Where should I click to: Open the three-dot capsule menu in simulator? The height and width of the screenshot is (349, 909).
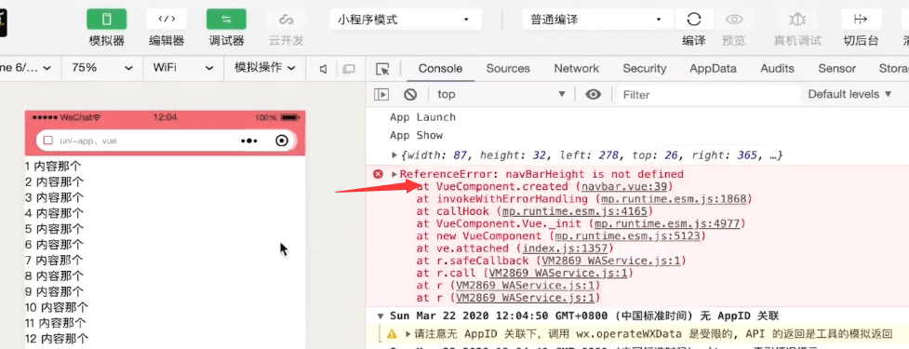pyautogui.click(x=248, y=141)
